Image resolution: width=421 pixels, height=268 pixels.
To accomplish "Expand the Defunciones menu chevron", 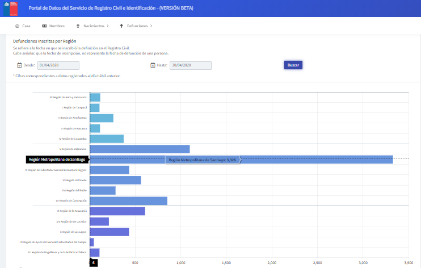I will (151, 26).
